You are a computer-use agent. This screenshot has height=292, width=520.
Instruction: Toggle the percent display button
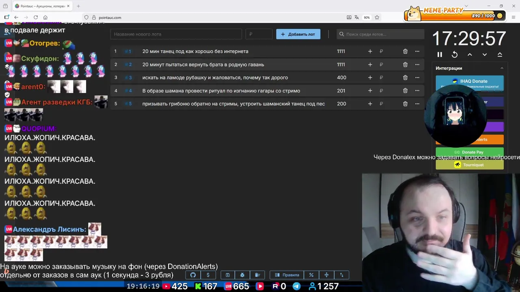pos(311,275)
